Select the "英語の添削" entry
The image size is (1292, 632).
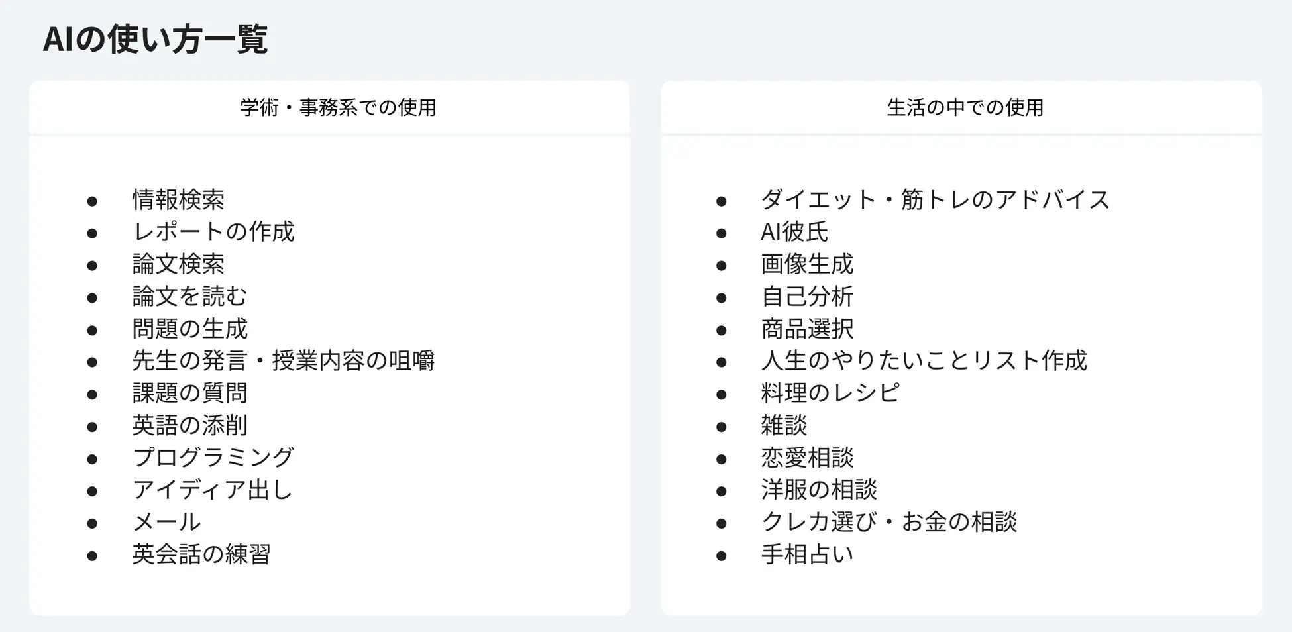[189, 425]
